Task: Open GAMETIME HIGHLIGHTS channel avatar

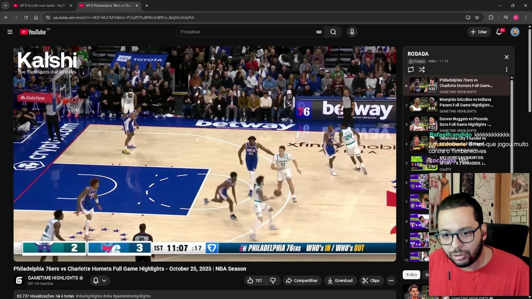Action: coord(19,280)
